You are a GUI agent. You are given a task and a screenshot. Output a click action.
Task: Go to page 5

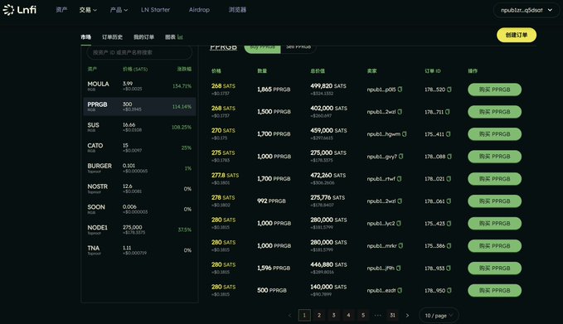[363, 316]
